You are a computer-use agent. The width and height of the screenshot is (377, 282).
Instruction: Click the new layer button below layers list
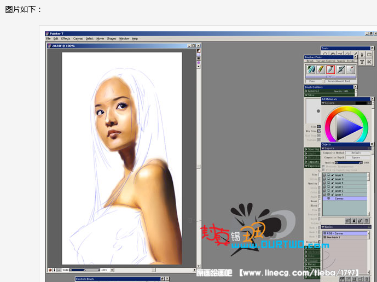click(x=360, y=221)
